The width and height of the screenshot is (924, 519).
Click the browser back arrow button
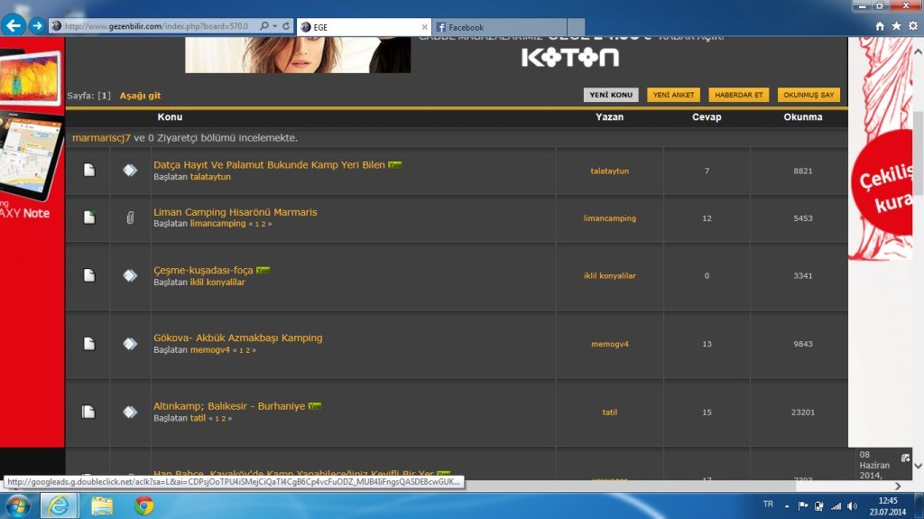point(14,25)
